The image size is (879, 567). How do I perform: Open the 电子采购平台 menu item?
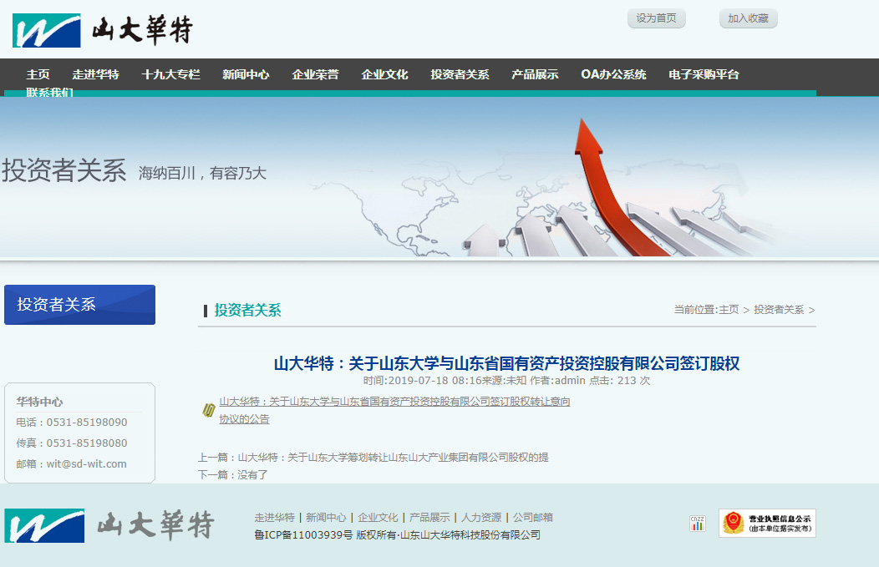(704, 74)
